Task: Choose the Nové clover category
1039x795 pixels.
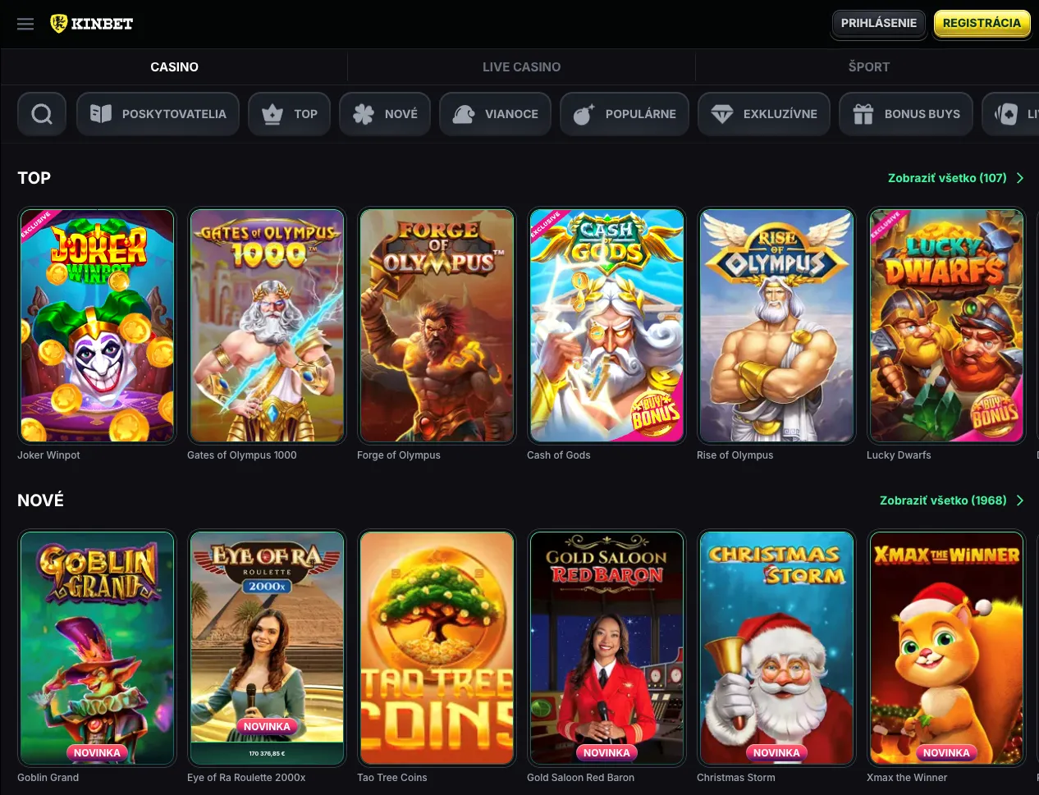Action: 385,114
